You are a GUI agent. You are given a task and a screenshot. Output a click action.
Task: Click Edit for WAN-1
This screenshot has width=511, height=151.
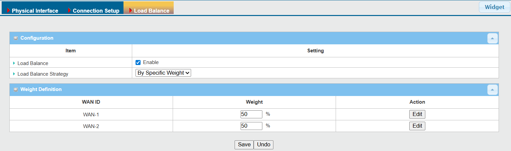[x=417, y=114]
